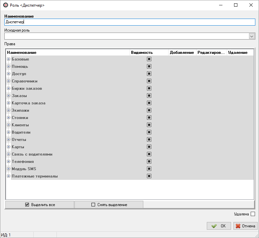The height and width of the screenshot is (238, 259).
Task: Expand the Платежные терминалы group
Action: coord(8,176)
